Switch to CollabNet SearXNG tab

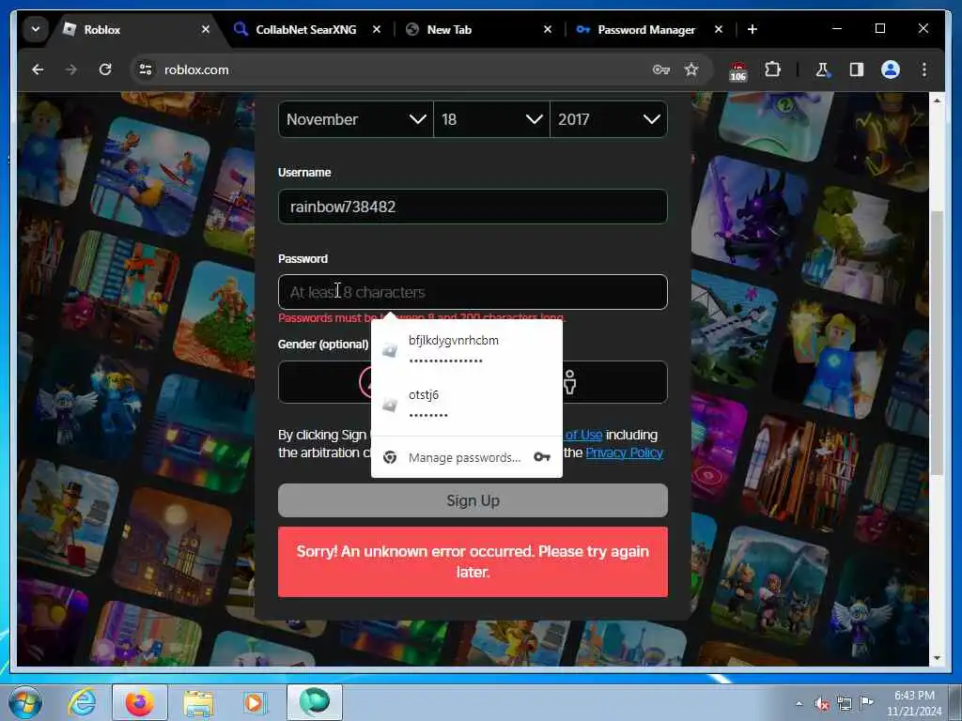(306, 29)
